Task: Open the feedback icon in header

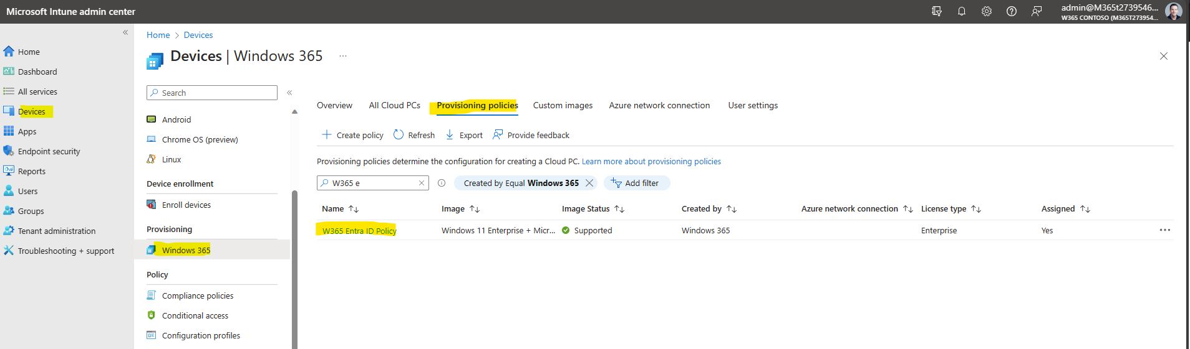Action: (1036, 11)
